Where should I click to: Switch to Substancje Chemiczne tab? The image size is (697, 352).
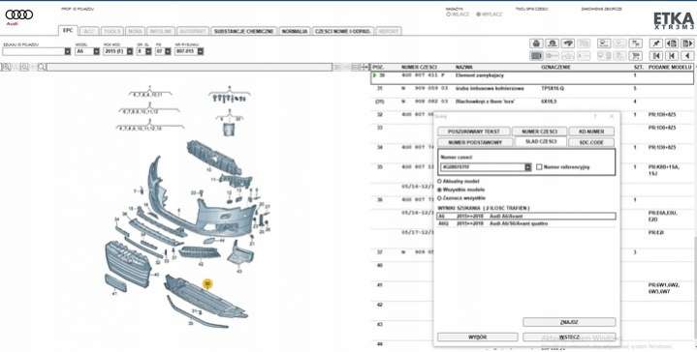[x=243, y=31]
